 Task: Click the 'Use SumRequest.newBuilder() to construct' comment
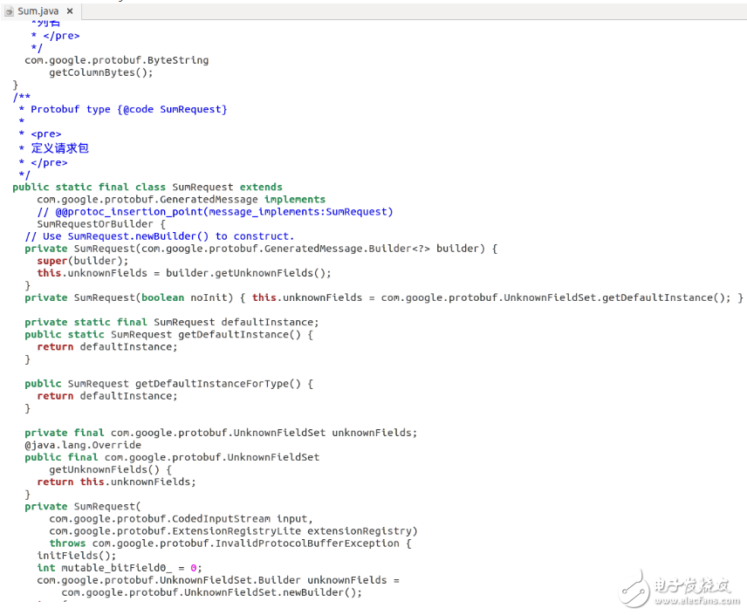(159, 236)
